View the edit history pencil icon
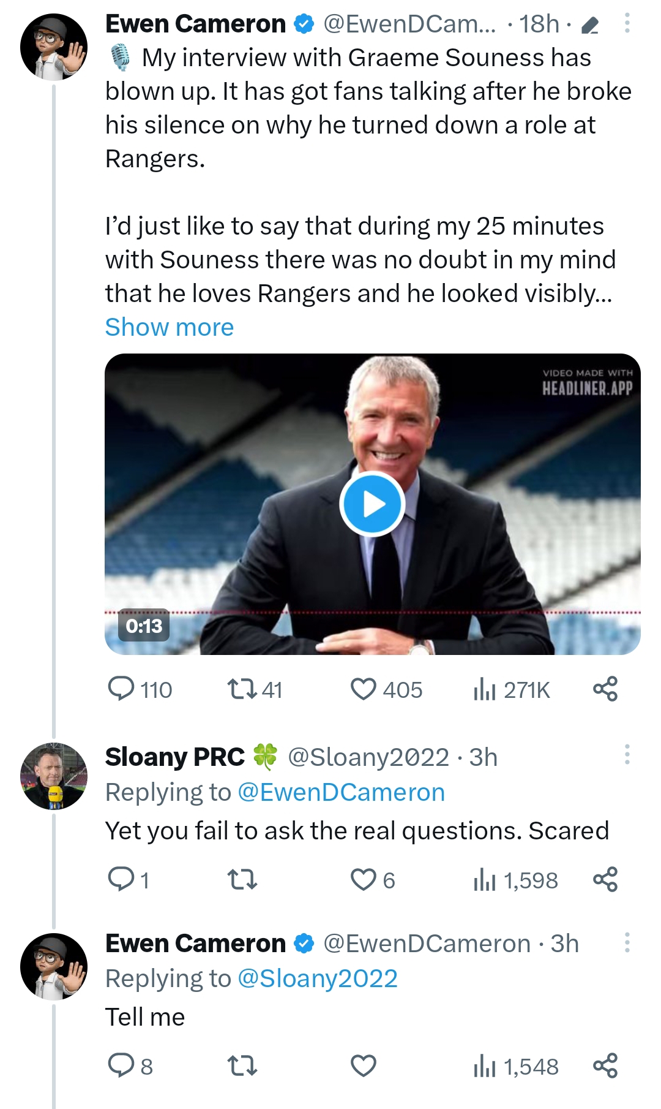This screenshot has width=661, height=1109. pyautogui.click(x=589, y=25)
